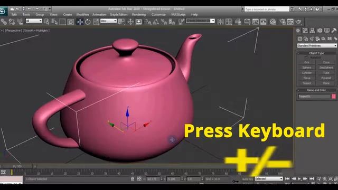
Task: Open the Edit menu
Action: point(14,15)
